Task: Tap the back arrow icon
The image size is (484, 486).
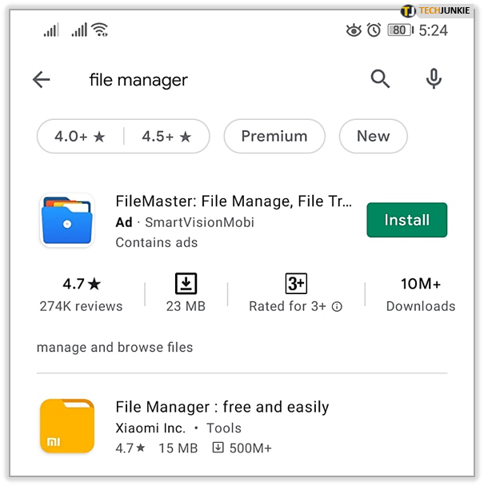Action: [x=42, y=79]
